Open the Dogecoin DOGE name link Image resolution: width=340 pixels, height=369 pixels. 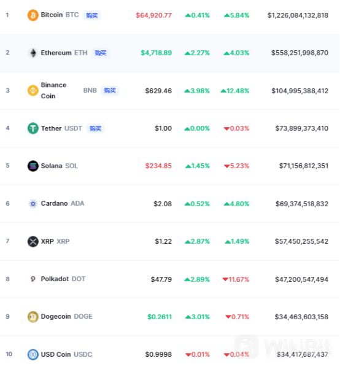(66, 317)
